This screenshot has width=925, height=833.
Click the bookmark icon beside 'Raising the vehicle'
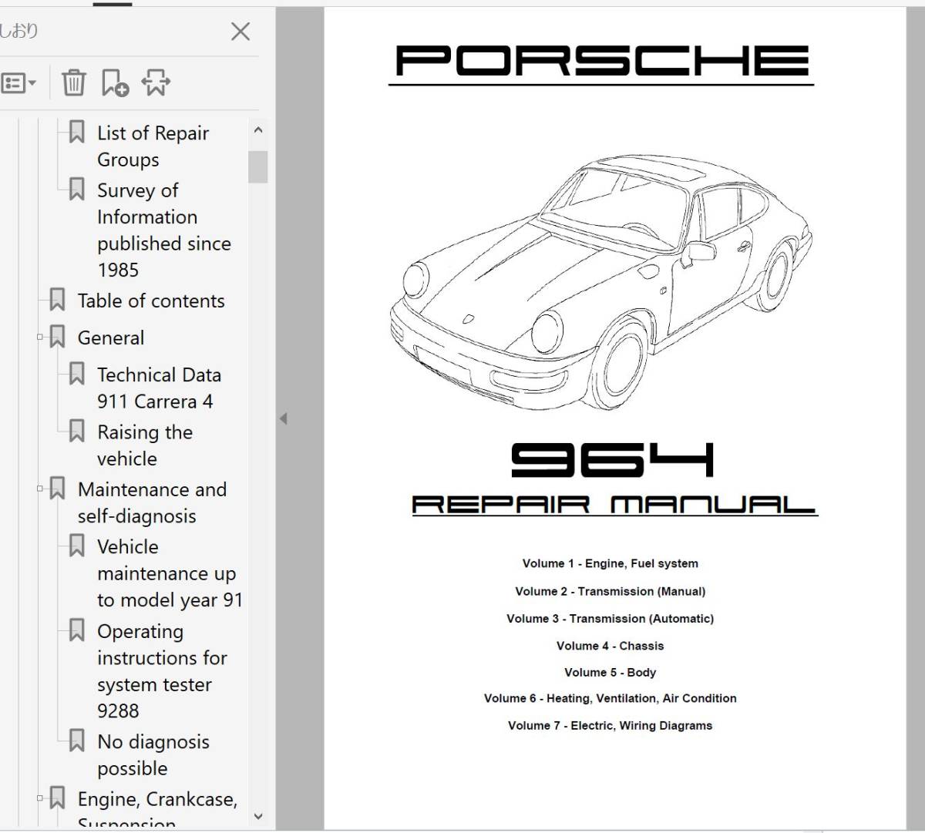(76, 431)
